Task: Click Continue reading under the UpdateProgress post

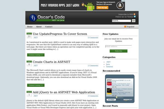Action: pyautogui.click(x=36, y=55)
